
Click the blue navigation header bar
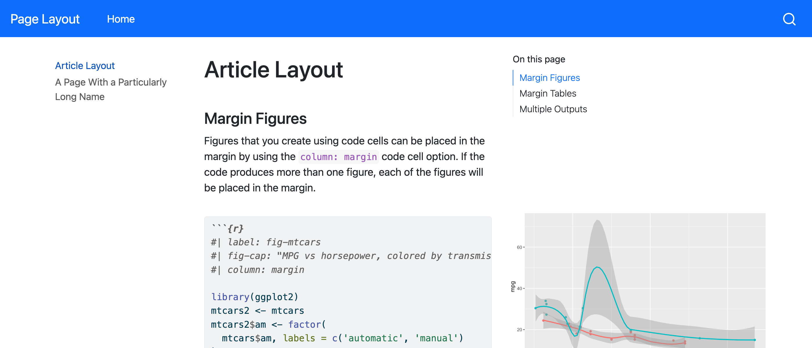pos(406,19)
